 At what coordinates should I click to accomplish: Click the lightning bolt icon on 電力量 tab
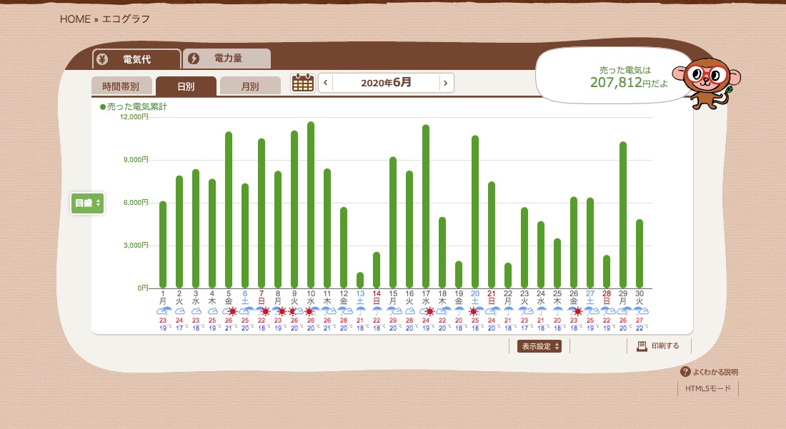point(194,59)
